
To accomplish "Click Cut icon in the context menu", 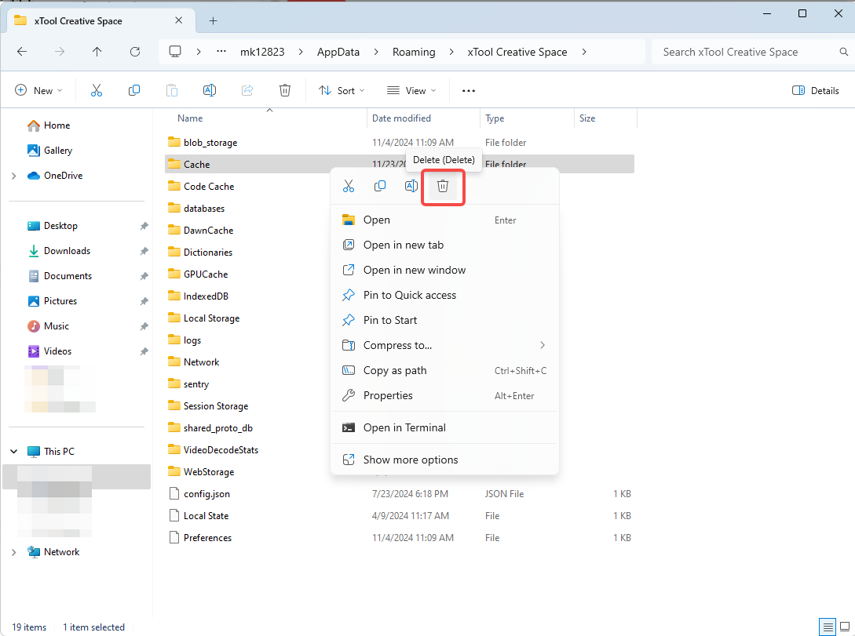I will pos(349,186).
